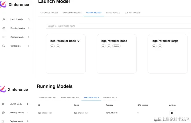Click Launch Model in the top sidebar
This screenshot has width=191, height=123.
coord(17,19)
